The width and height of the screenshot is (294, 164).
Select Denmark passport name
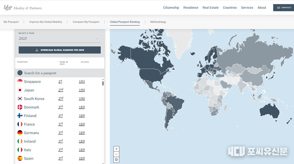[x=32, y=107]
